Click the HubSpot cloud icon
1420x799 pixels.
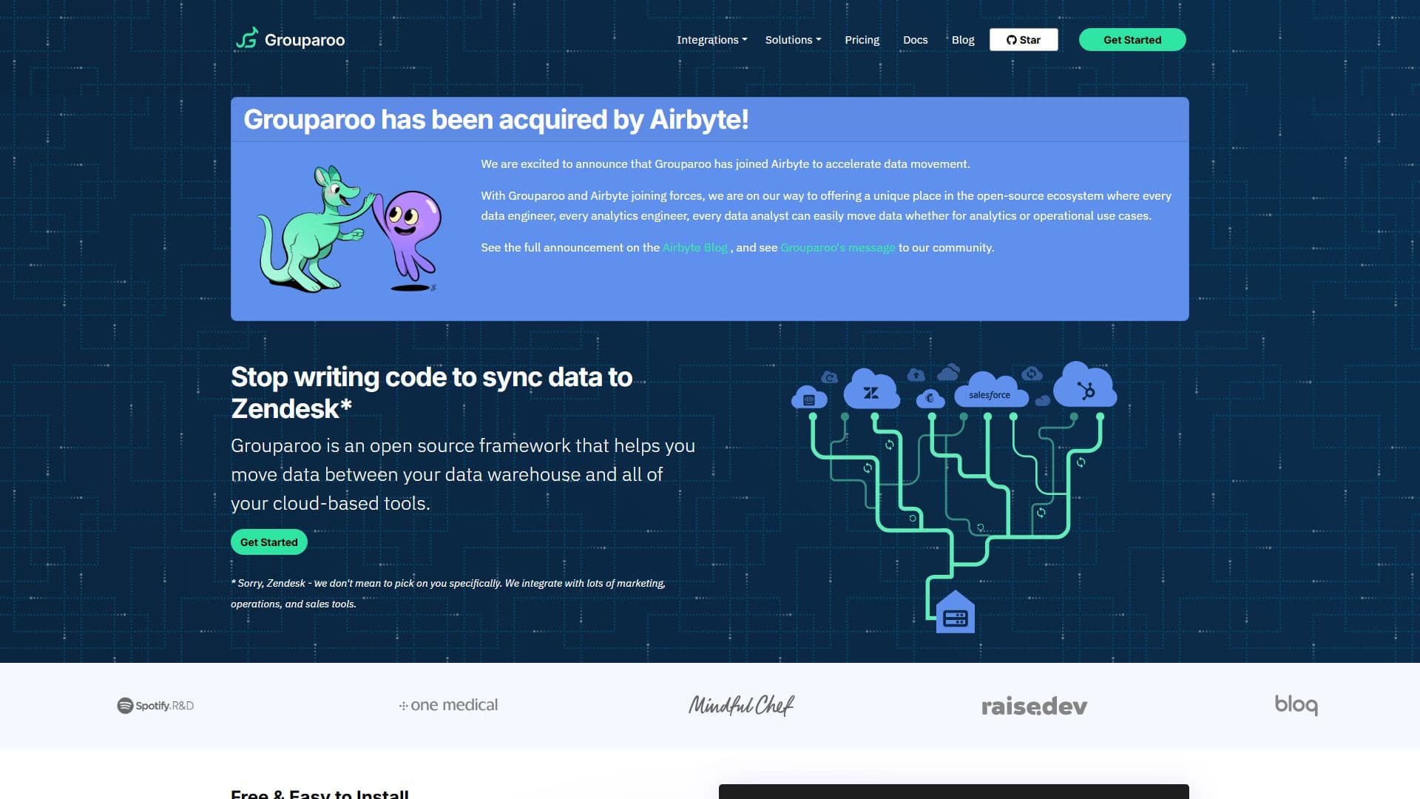[x=1085, y=386]
